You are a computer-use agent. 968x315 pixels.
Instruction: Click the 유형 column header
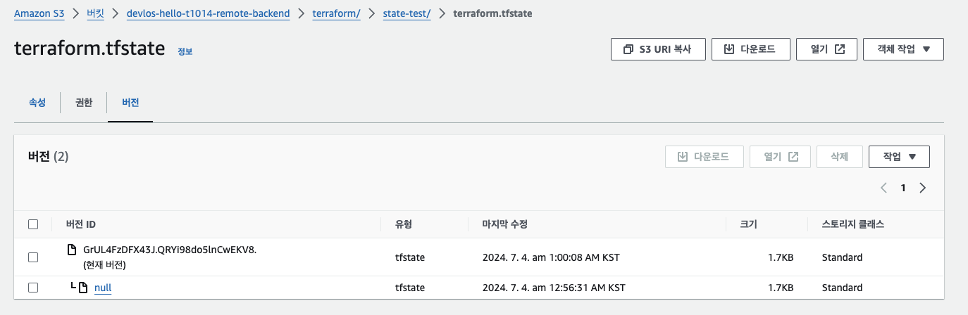(404, 224)
